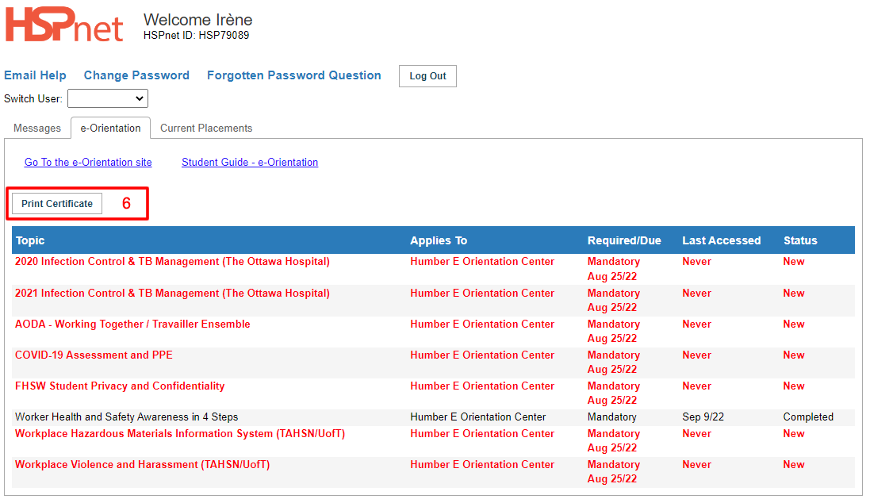Follow Go To the e-Orientation site link
The width and height of the screenshot is (870, 503).
88,162
